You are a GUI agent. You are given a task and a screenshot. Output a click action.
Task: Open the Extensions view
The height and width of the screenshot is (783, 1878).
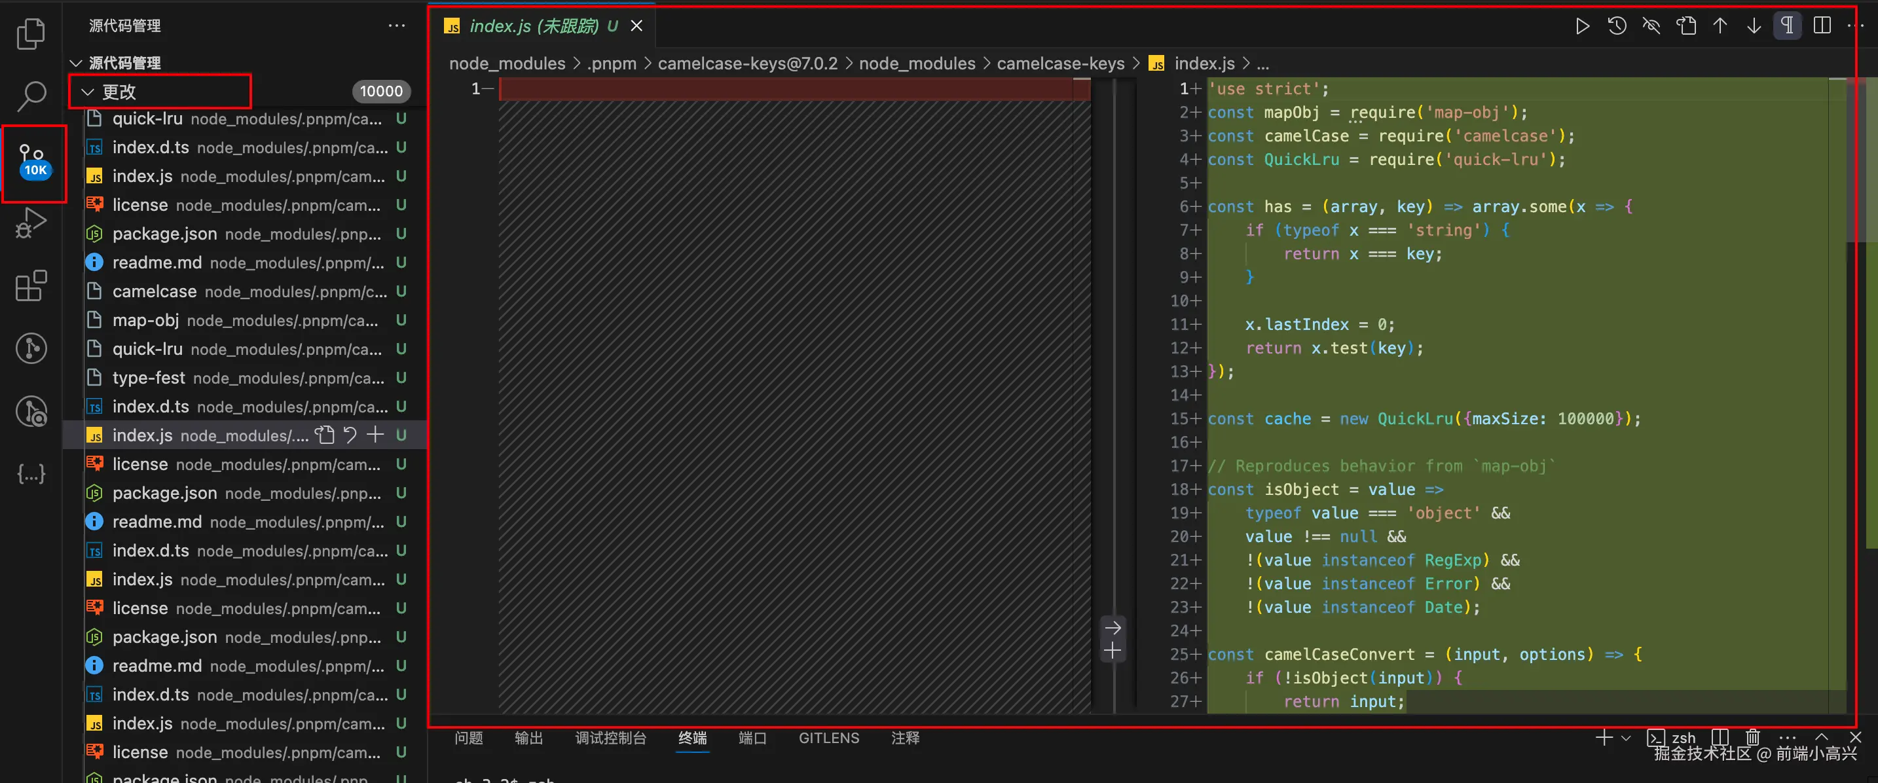point(31,286)
